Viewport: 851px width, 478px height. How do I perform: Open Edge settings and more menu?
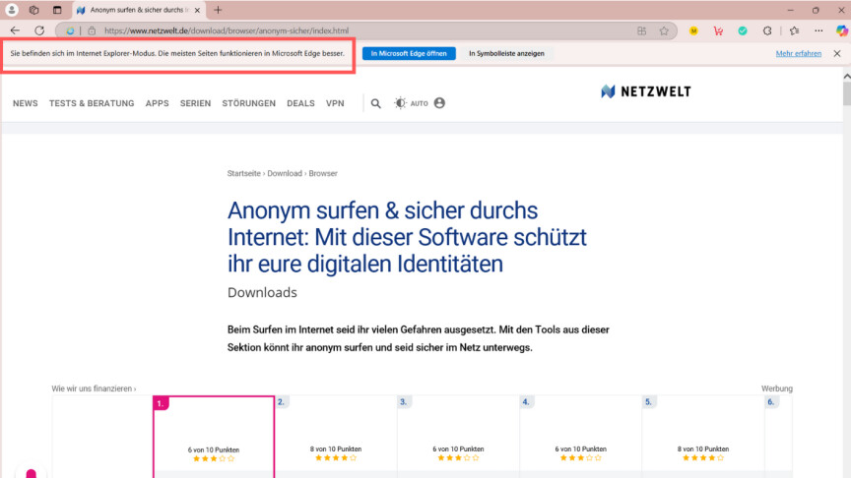pos(818,30)
